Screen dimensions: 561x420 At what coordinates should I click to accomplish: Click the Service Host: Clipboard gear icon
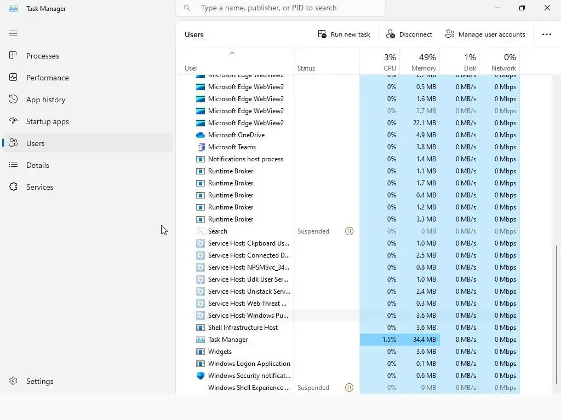201,243
